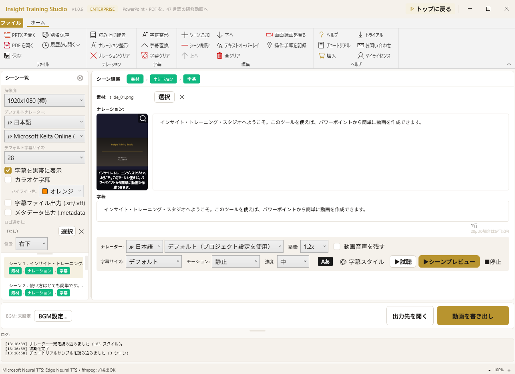Open 字幕サイズ デフォルト dropdown
The image size is (515, 374).
click(154, 262)
